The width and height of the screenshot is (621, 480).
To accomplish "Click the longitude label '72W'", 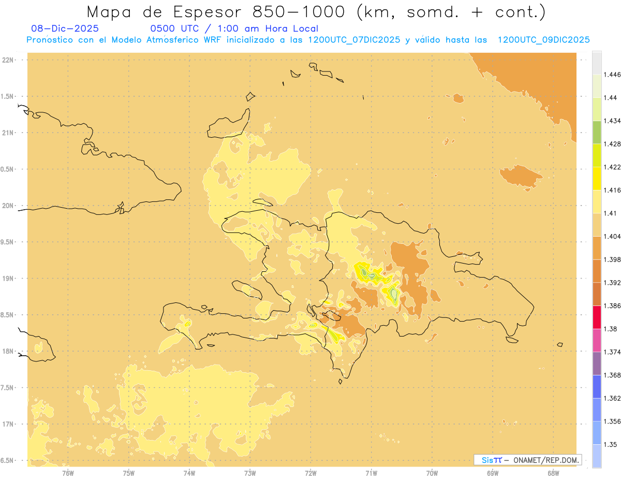I will (310, 473).
